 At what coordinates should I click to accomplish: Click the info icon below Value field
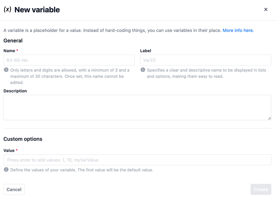pos(6,169)
